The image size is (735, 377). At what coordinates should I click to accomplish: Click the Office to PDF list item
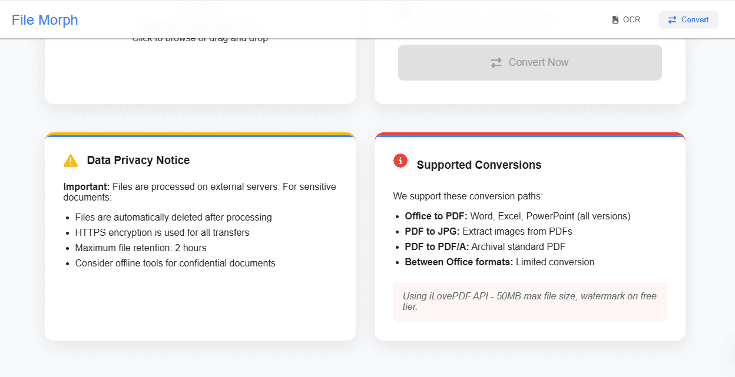tap(517, 216)
